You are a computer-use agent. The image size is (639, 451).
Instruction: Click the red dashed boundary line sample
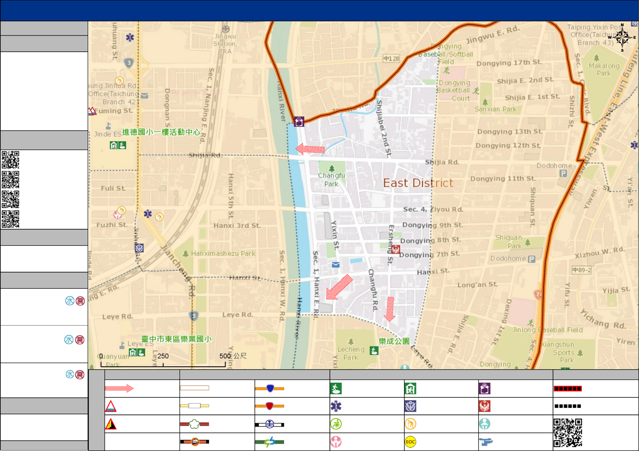click(568, 388)
